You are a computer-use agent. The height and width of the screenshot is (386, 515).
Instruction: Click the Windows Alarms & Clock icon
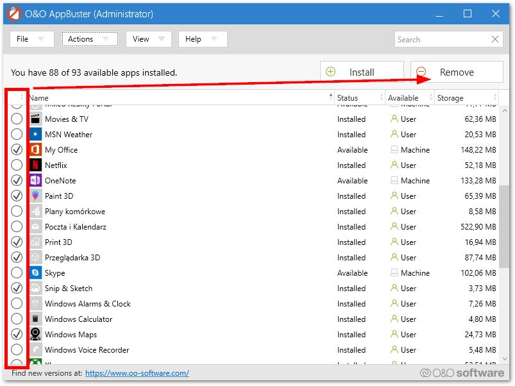coord(35,304)
